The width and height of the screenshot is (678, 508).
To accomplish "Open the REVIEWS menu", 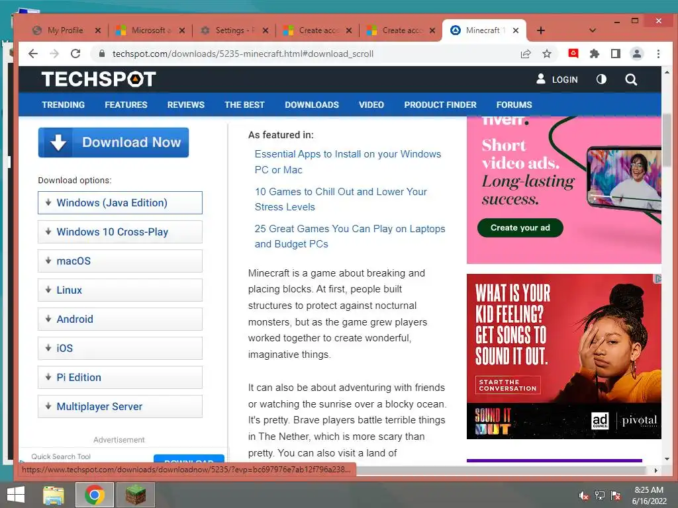I will (x=186, y=105).
